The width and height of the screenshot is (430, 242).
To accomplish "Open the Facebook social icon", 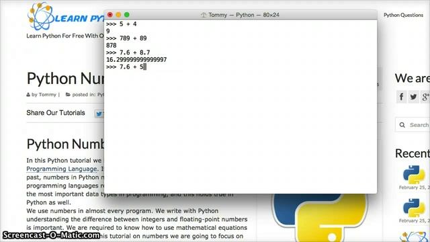I will tap(402, 97).
